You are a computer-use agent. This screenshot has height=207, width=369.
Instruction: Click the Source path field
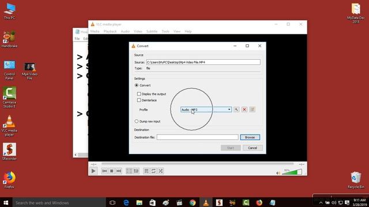204,62
